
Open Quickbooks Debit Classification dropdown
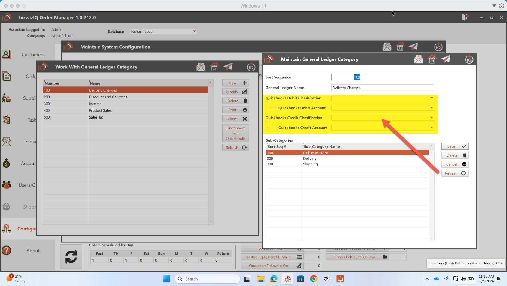pos(431,98)
